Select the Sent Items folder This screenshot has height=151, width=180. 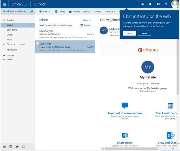(12, 30)
